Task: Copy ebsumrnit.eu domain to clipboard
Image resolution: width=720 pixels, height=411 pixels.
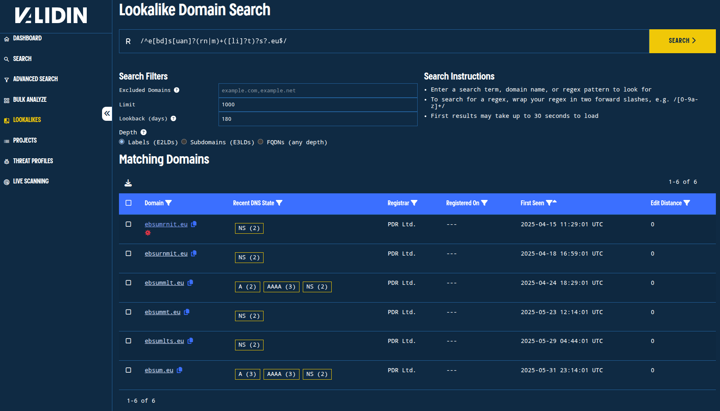Action: 194,224
